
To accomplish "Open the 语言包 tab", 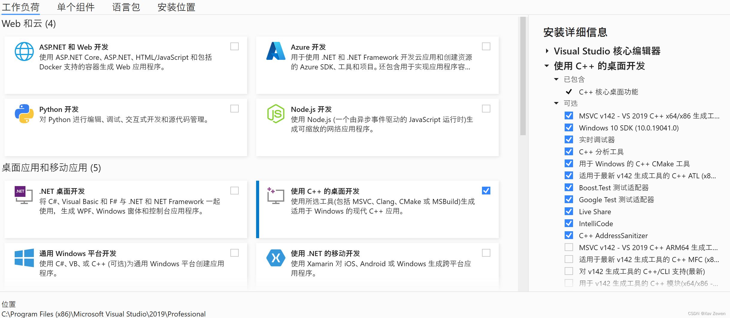I will 126,7.
